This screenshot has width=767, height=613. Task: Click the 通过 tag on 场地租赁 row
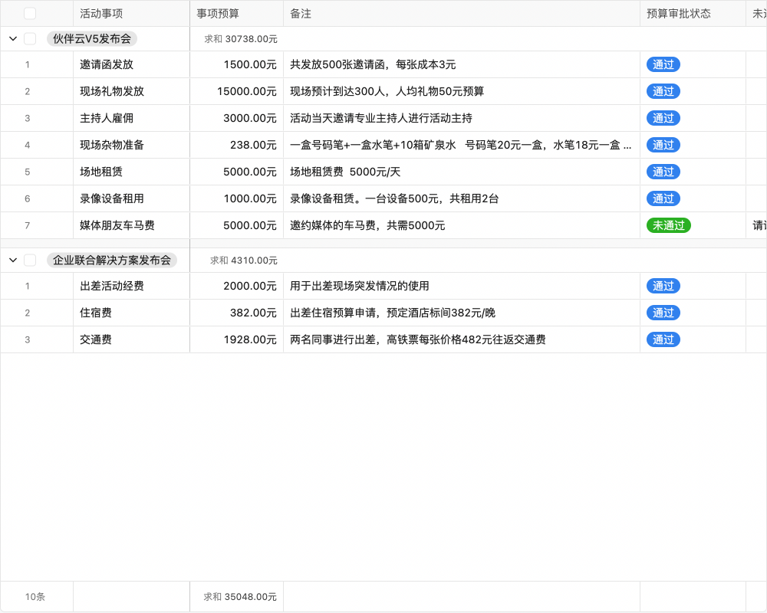point(663,172)
